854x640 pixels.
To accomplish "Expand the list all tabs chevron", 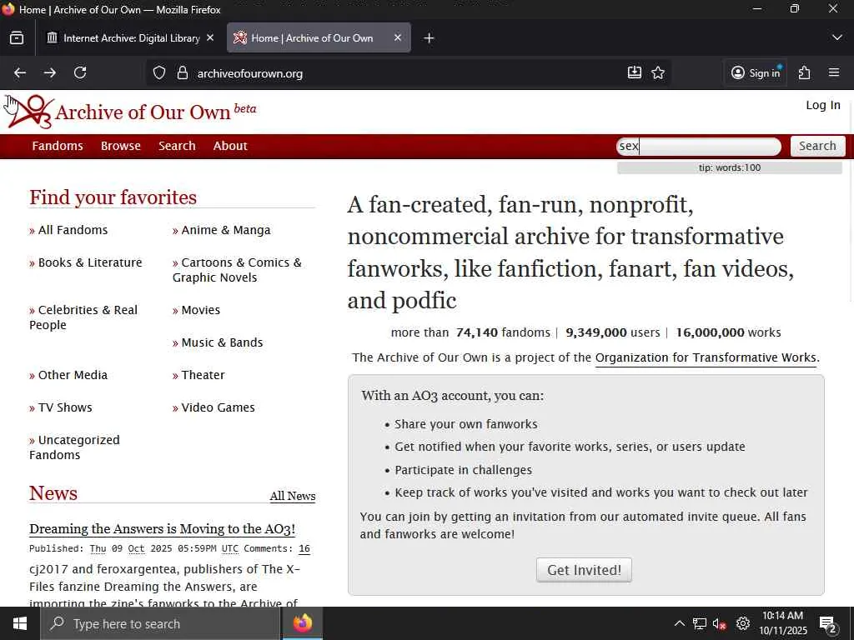I will 837,37.
